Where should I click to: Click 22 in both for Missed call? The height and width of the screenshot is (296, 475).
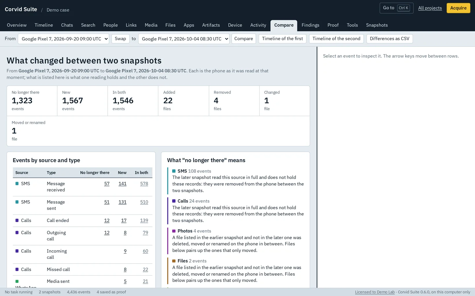[145, 270]
